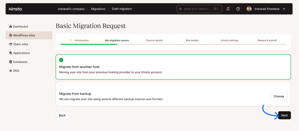
Task: Click the user avatar photo
Action: (x=249, y=9)
